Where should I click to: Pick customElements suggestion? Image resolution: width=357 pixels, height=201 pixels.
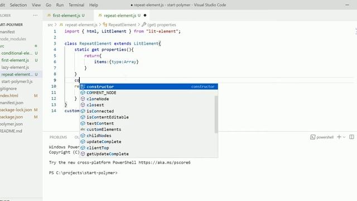point(147,130)
